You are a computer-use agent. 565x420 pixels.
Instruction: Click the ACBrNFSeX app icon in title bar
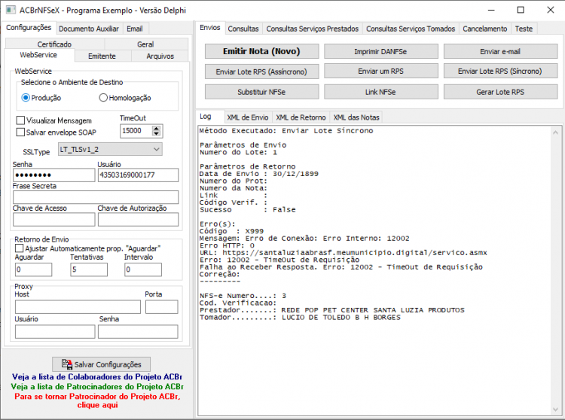coord(11,10)
